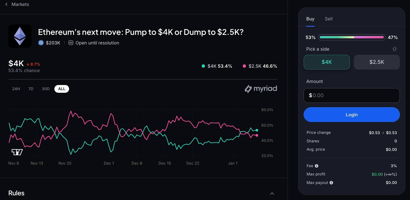Select the $4K side option
This screenshot has width=410, height=200.
click(326, 62)
